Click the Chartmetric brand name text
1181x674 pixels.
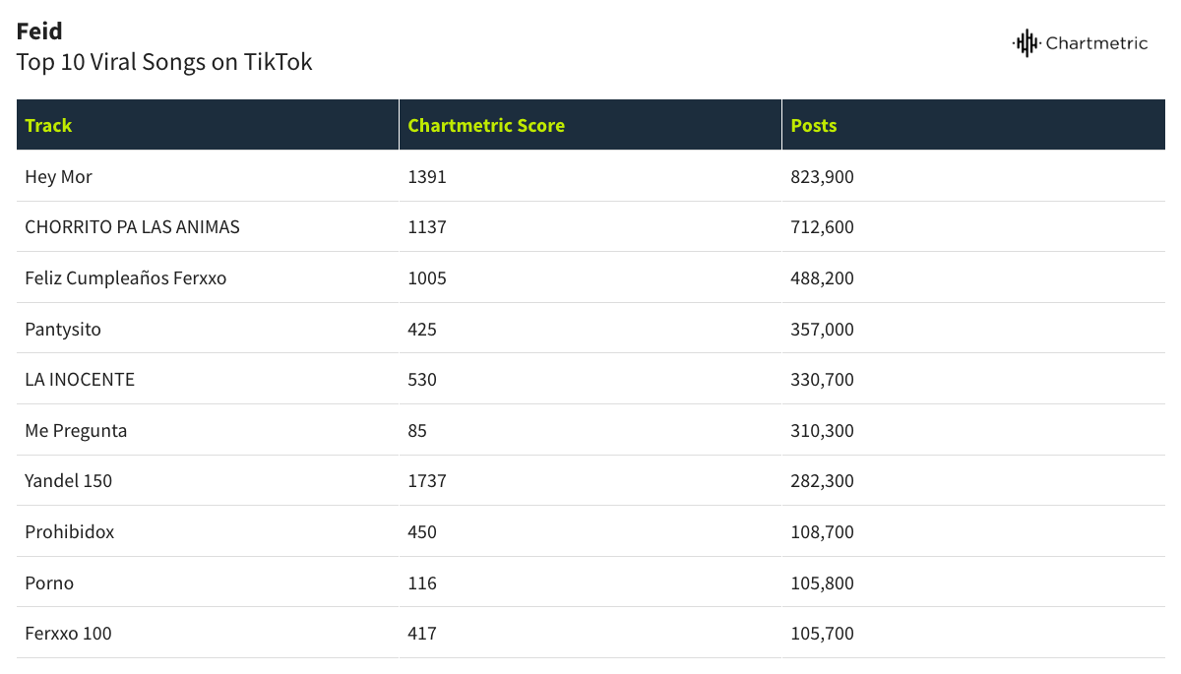point(1096,43)
